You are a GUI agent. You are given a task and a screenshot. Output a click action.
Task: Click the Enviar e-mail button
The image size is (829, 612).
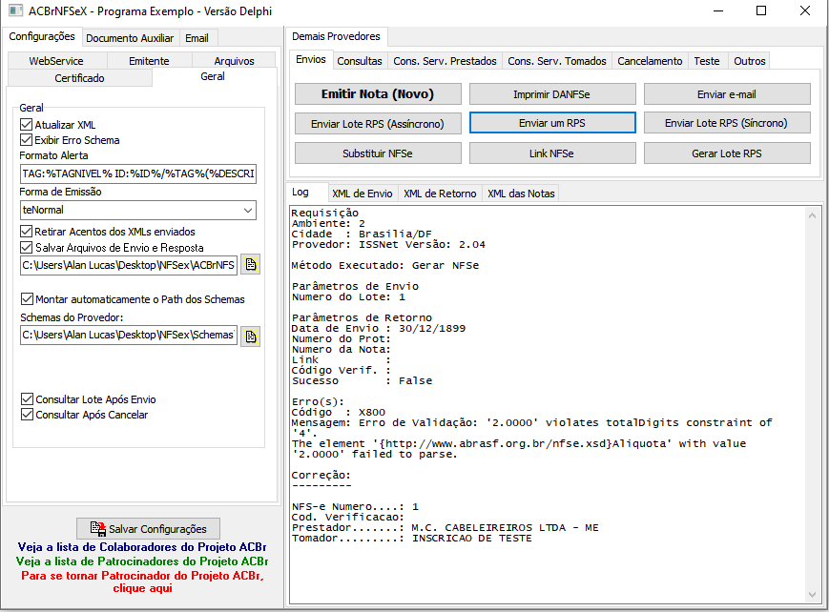(x=727, y=94)
